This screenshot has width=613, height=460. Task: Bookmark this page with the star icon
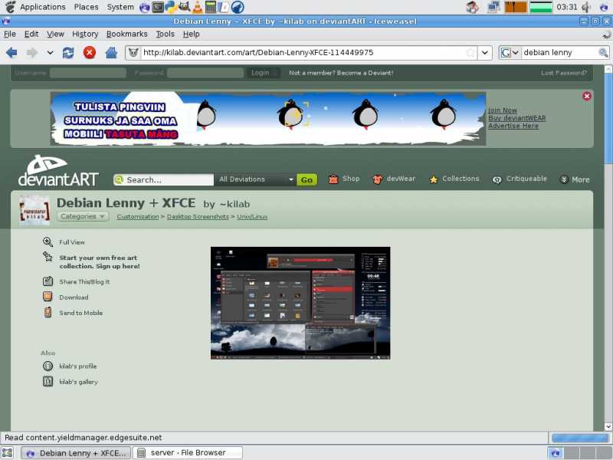[470, 52]
